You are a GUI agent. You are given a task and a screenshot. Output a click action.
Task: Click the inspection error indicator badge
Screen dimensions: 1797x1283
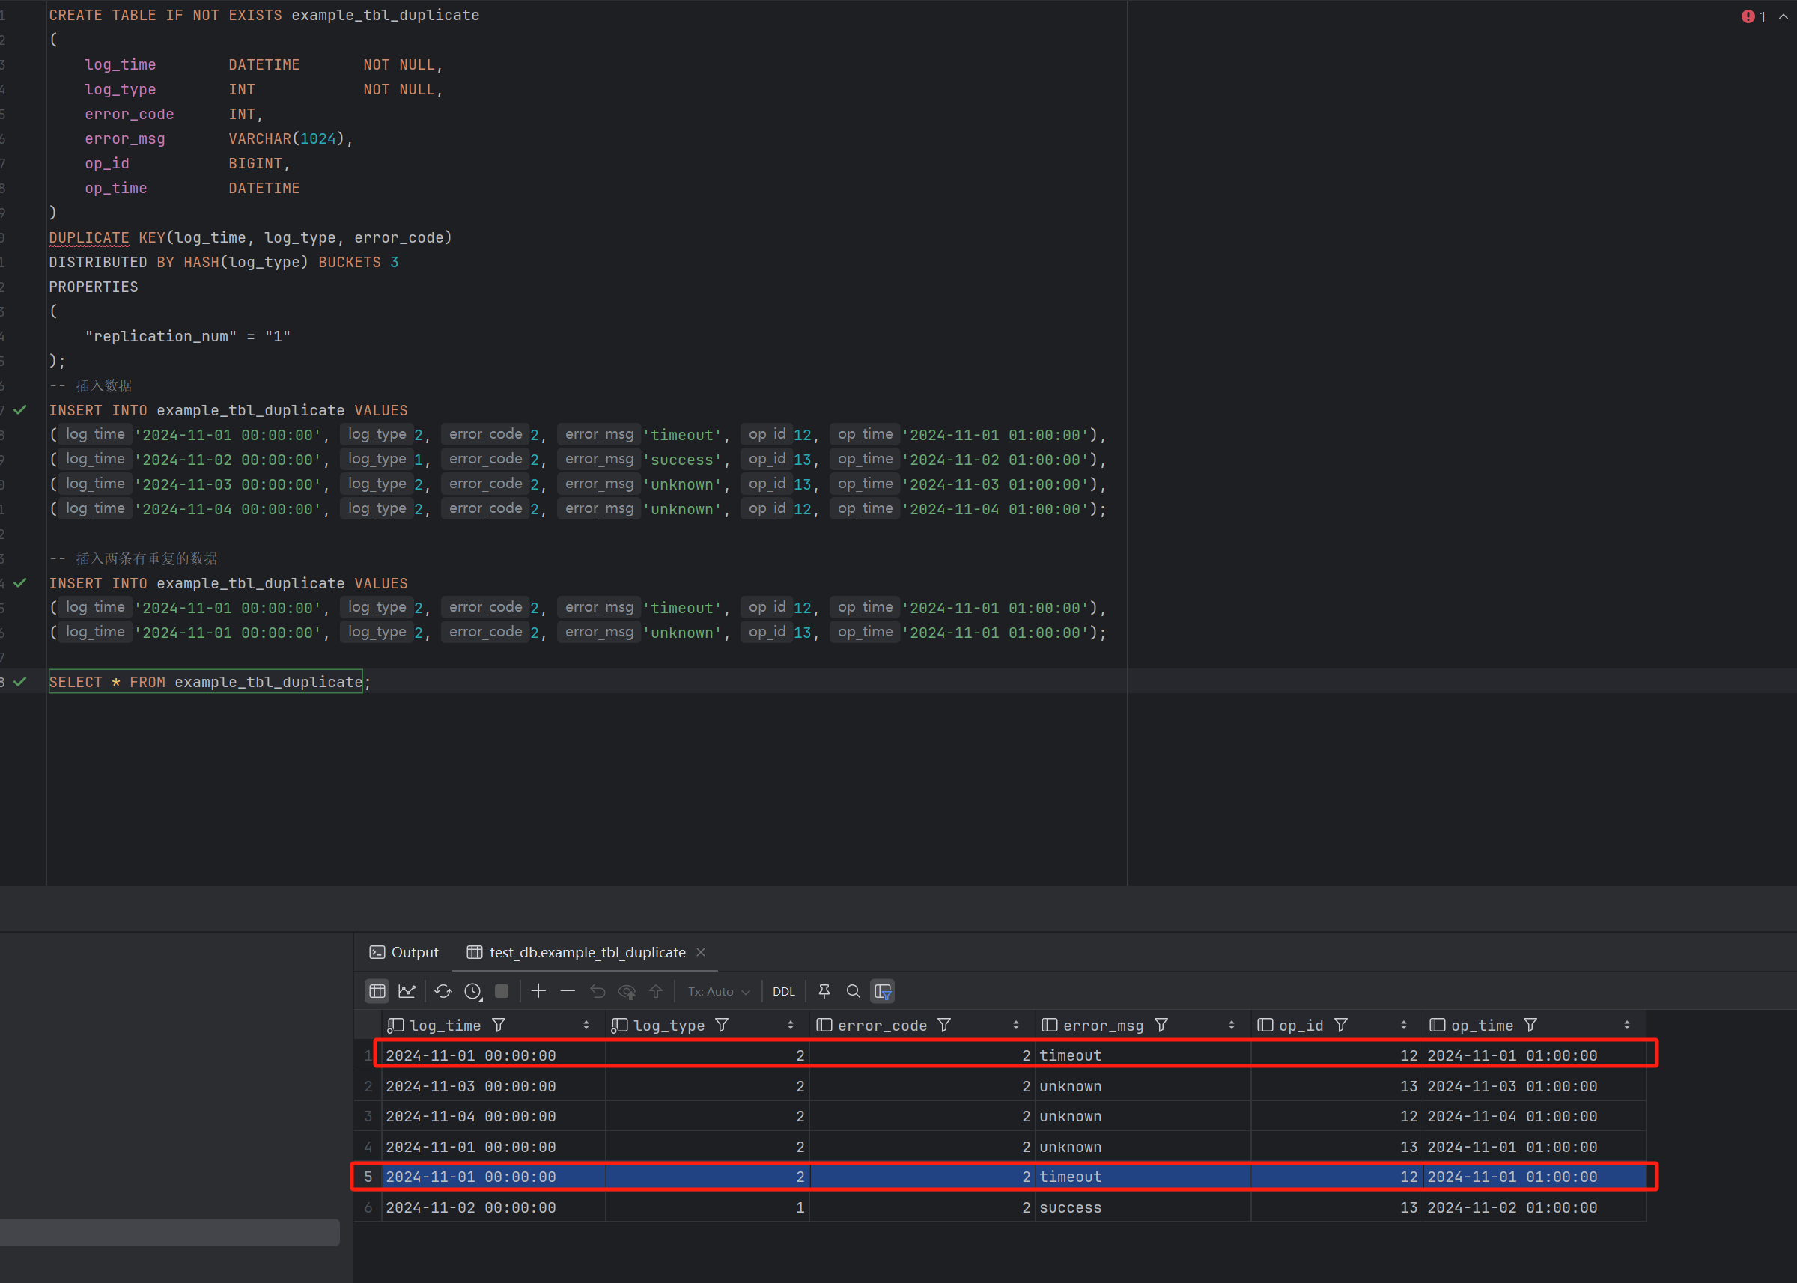point(1753,16)
